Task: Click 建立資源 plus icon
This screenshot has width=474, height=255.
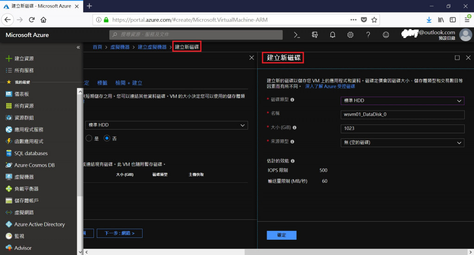Action: click(x=9, y=58)
